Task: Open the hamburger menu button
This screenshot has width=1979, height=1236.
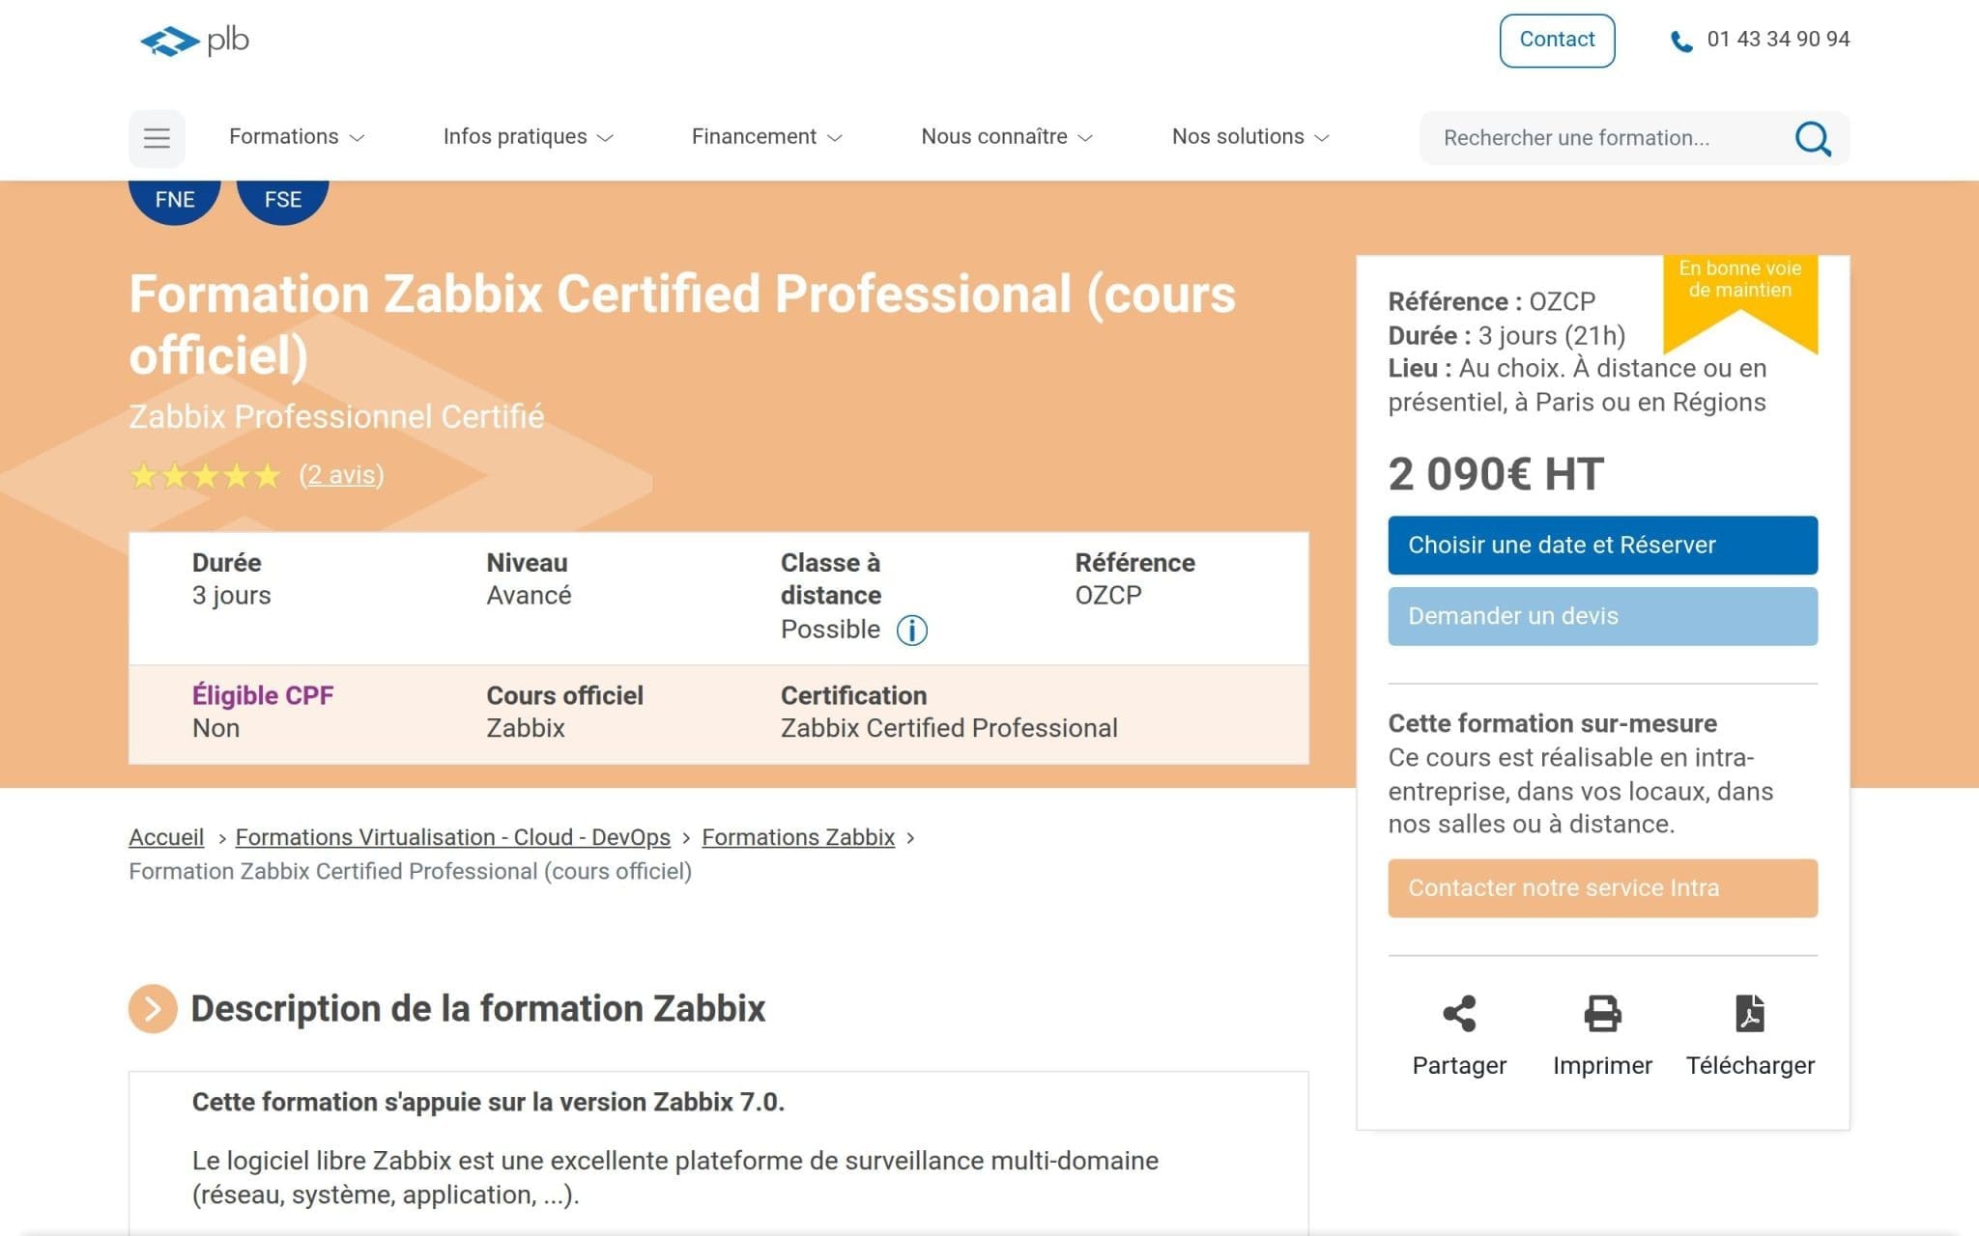Action: tap(157, 138)
